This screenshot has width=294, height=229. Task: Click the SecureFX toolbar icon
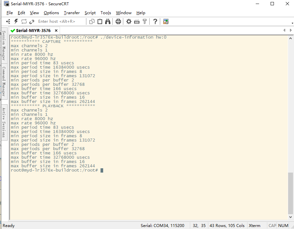166,21
